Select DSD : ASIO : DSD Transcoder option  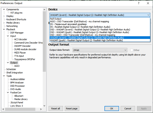point(100,35)
